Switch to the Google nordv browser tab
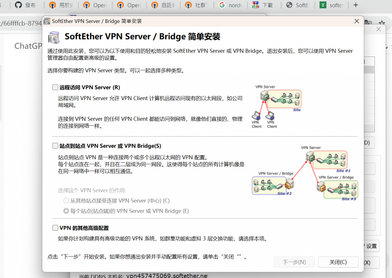392x278 pixels. (231, 5)
